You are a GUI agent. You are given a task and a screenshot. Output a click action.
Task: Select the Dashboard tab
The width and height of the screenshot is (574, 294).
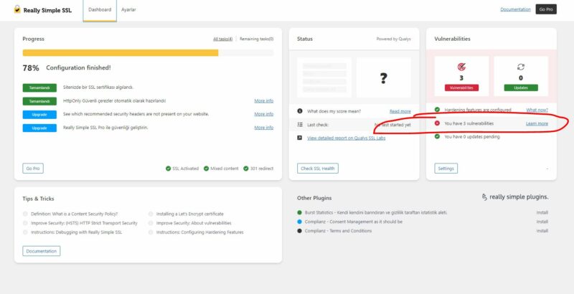click(99, 9)
